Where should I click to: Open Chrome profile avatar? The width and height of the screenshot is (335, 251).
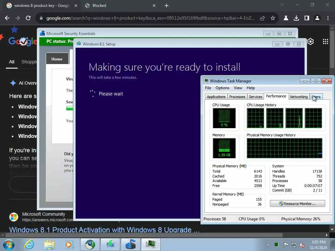click(x=317, y=18)
